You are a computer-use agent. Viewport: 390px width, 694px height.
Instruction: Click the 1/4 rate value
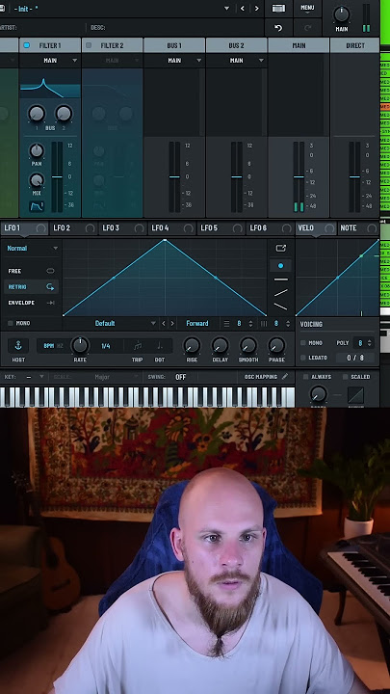tap(106, 346)
